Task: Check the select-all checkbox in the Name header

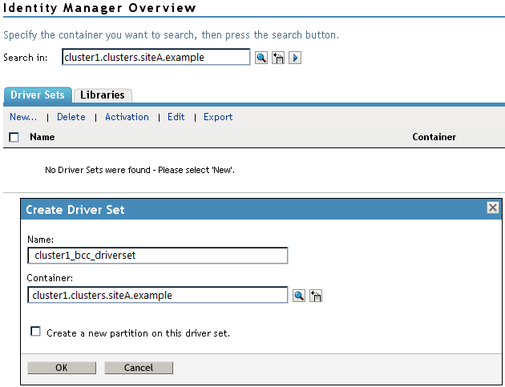Action: coord(14,137)
